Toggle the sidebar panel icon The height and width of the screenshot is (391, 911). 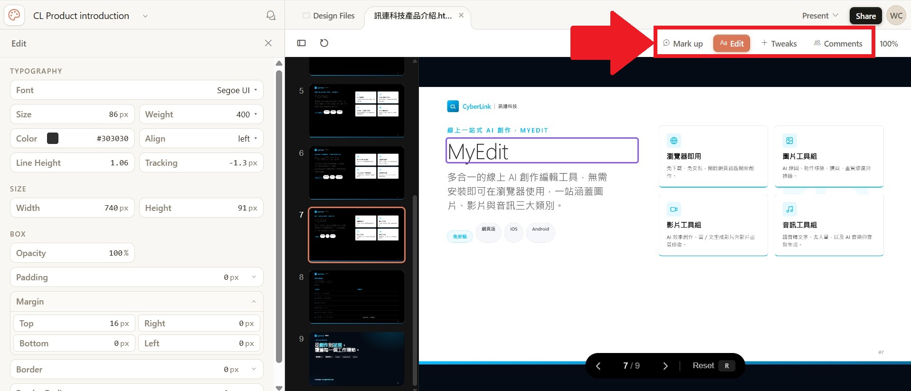click(x=301, y=43)
